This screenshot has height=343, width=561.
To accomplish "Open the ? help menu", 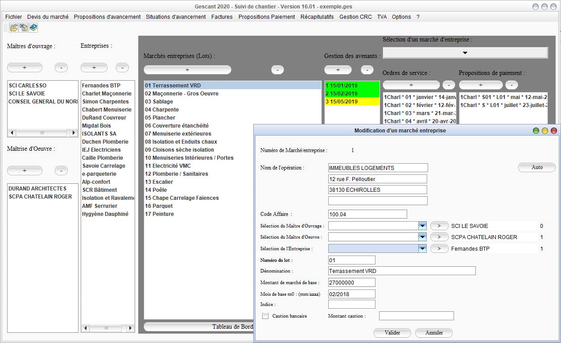I will pos(418,17).
